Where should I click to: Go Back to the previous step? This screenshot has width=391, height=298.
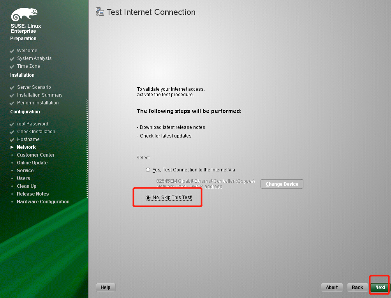point(358,287)
